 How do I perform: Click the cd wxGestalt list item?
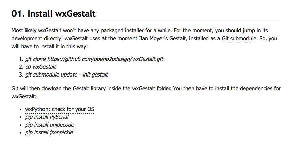[40, 67]
